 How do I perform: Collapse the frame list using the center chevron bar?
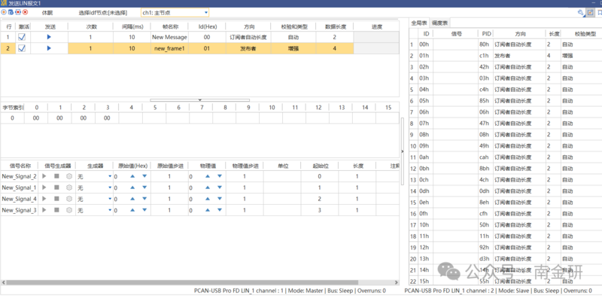[x=199, y=100]
